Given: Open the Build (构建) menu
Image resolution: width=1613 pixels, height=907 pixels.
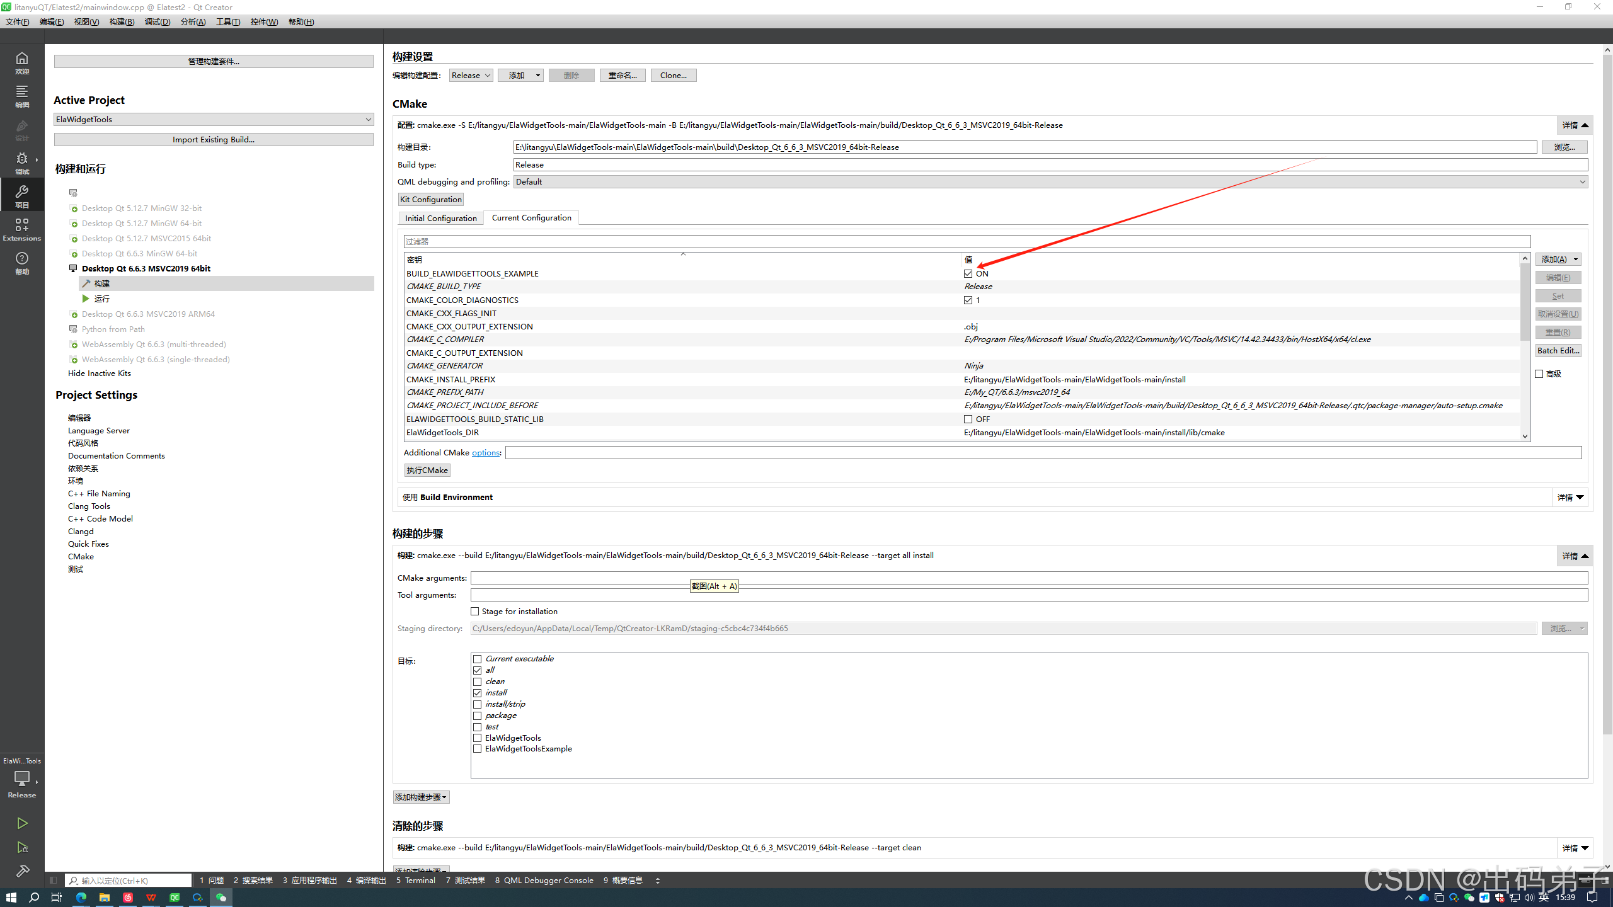Looking at the screenshot, I should coord(122,21).
